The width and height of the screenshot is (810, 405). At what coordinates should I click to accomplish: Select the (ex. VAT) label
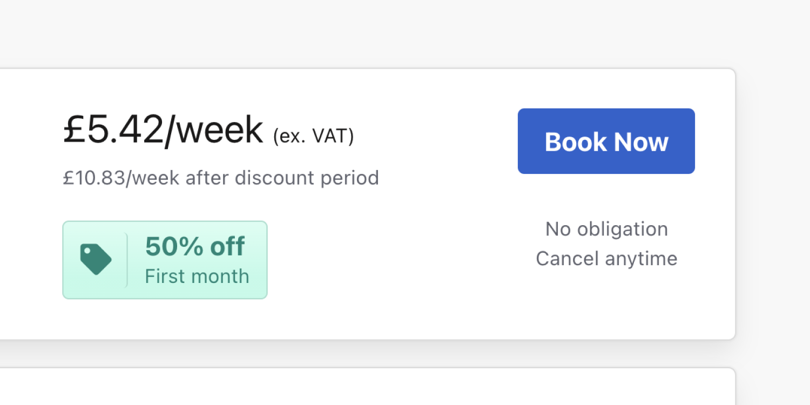314,136
